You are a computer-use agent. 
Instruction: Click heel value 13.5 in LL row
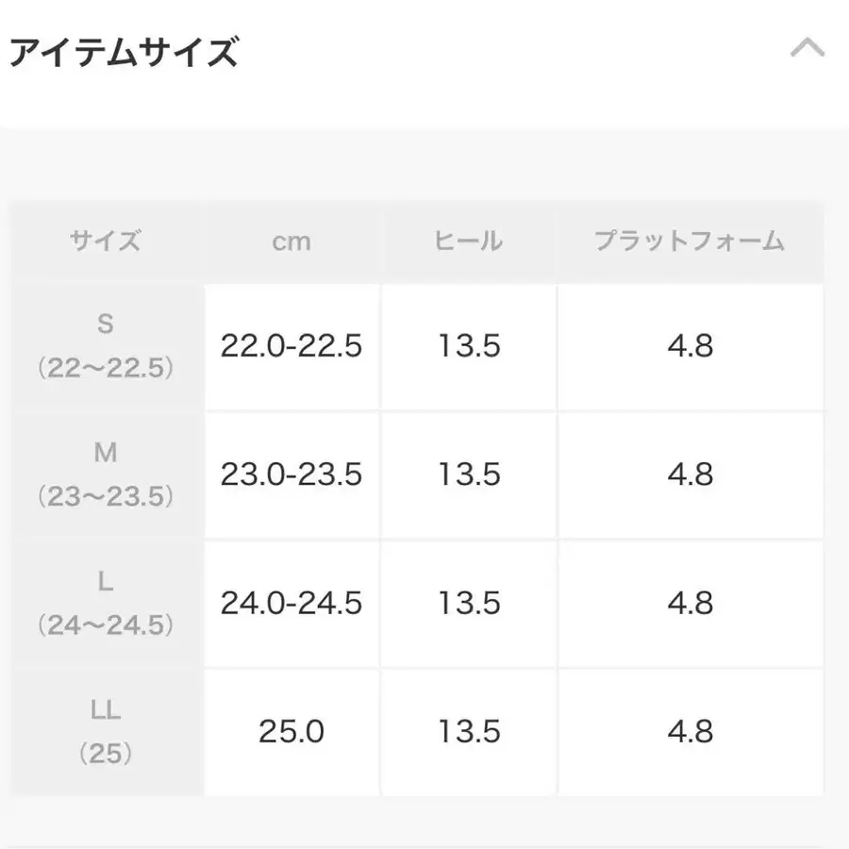coord(469,731)
